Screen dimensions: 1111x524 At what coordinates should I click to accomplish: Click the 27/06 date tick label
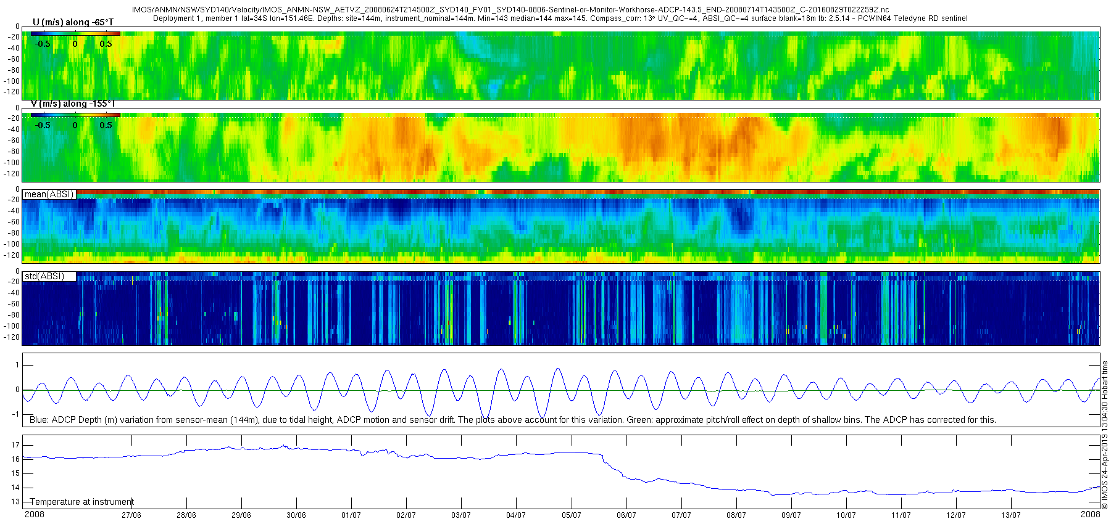131,515
